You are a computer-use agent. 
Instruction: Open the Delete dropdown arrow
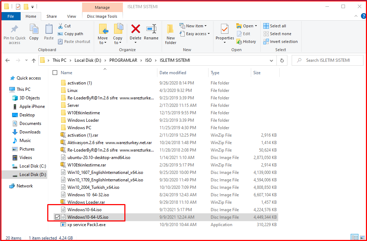pyautogui.click(x=135, y=43)
